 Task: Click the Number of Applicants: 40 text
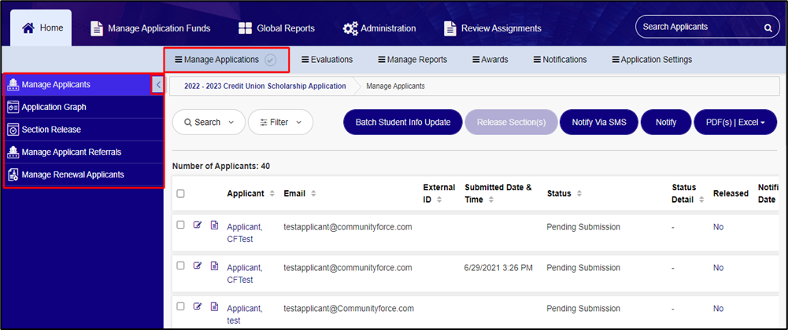tap(221, 166)
